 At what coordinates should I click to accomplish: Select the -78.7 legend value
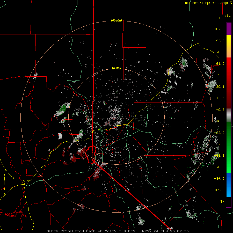(219, 167)
